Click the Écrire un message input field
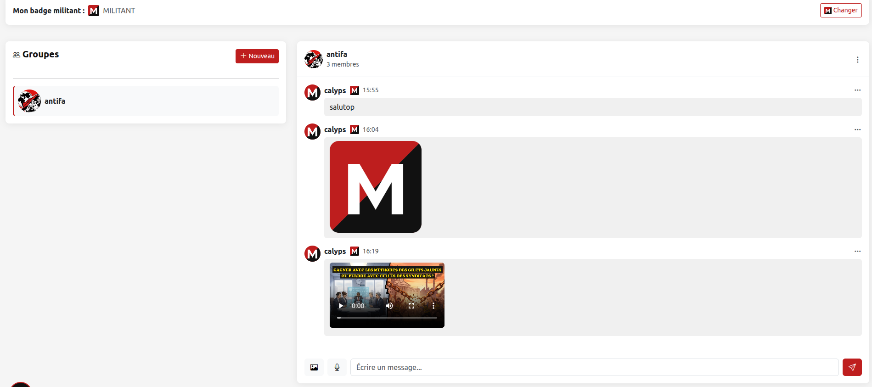The height and width of the screenshot is (387, 872). [594, 367]
